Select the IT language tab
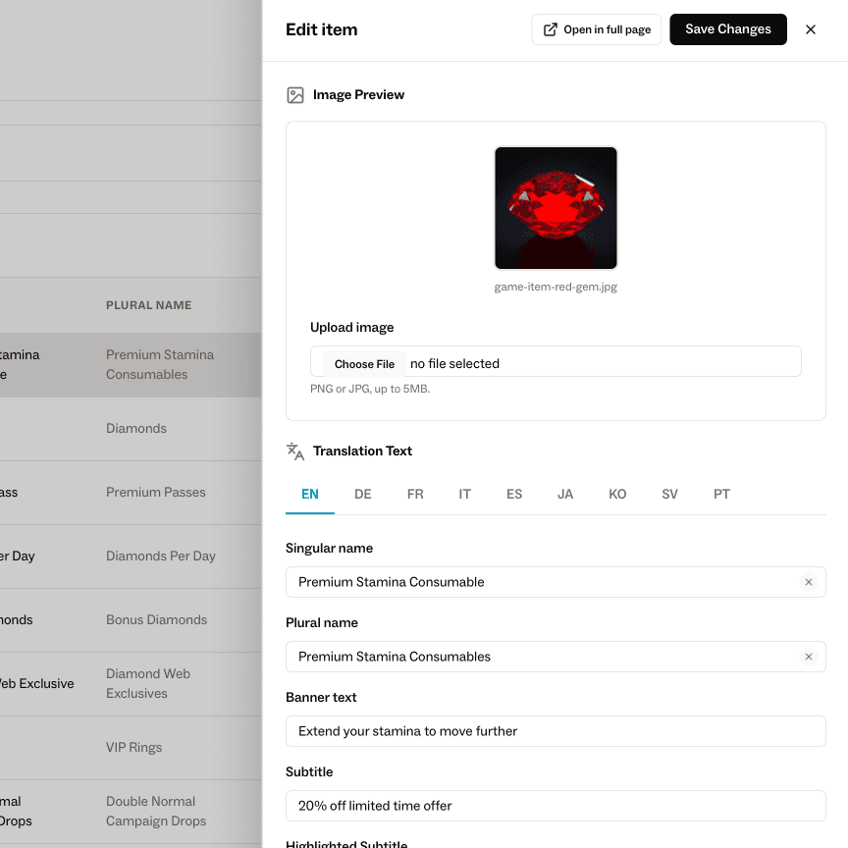 [x=465, y=495]
